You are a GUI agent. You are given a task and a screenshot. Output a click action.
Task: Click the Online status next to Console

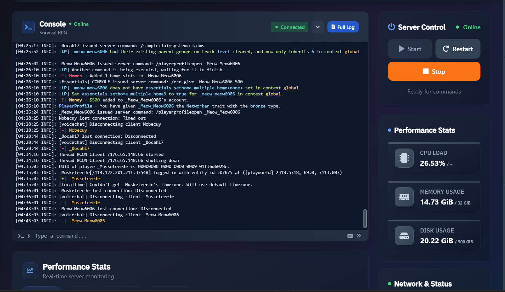(x=79, y=24)
